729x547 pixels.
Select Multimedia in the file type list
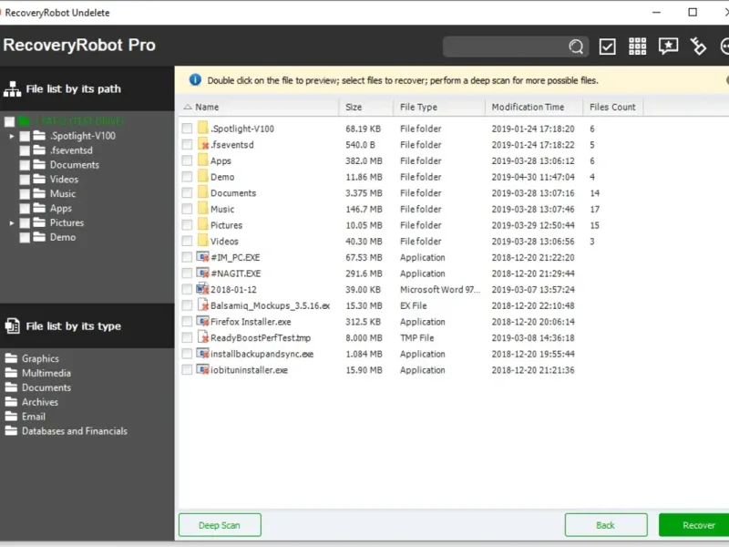pyautogui.click(x=46, y=373)
